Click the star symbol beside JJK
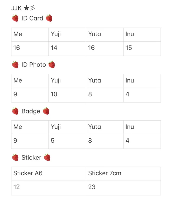Image resolution: width=172 pixels, height=202 pixels. coord(26,8)
